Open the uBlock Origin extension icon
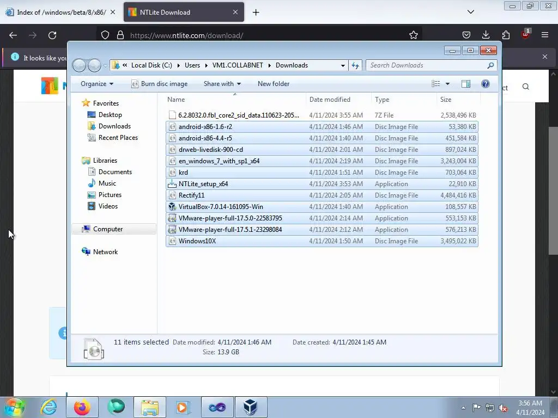 [x=526, y=34]
